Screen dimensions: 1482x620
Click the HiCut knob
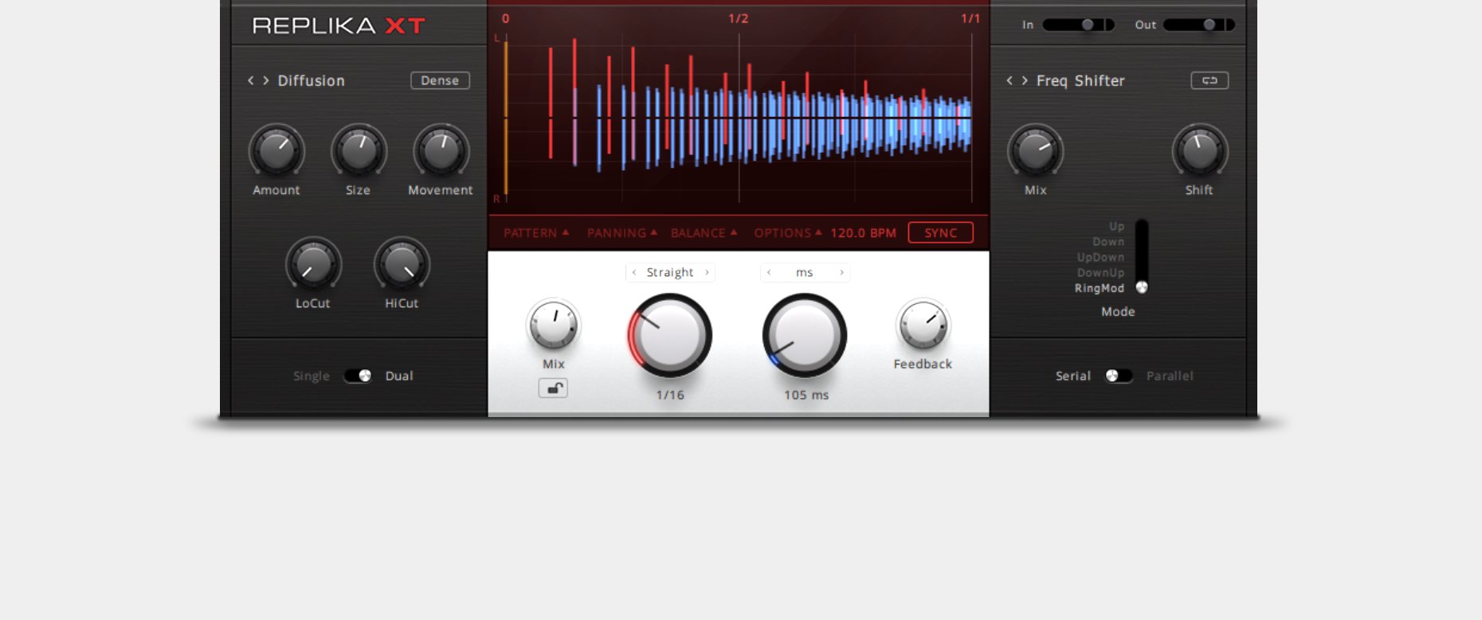[402, 264]
